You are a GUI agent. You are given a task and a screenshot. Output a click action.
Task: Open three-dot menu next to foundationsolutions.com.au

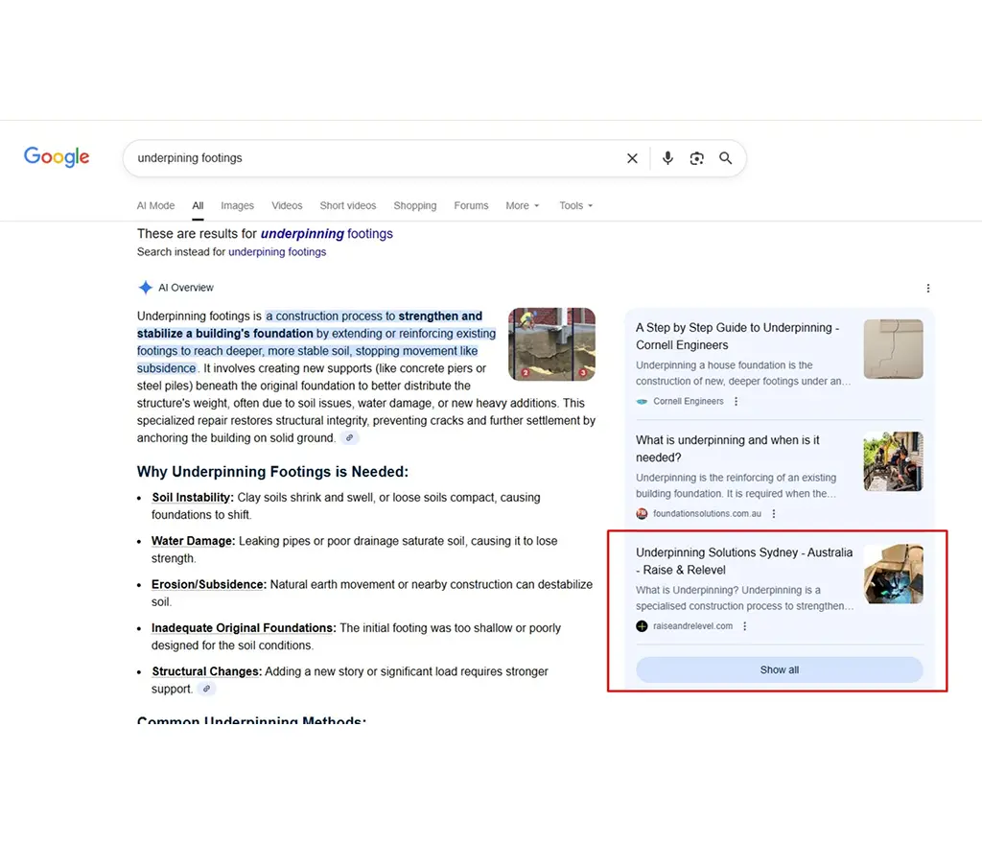pyautogui.click(x=774, y=514)
